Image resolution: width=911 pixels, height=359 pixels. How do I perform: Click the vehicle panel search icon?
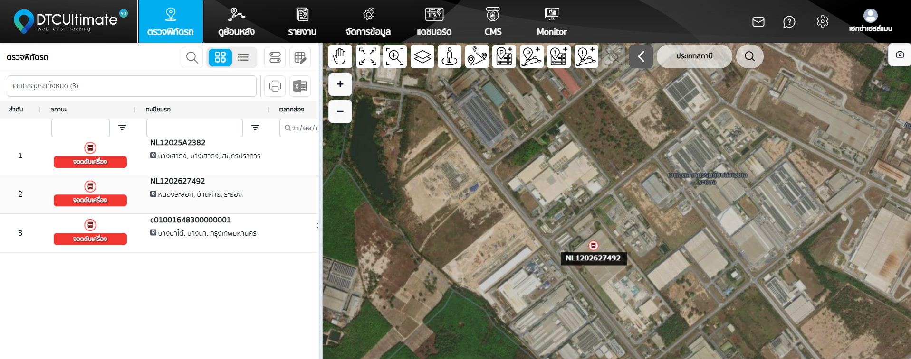[x=192, y=57]
